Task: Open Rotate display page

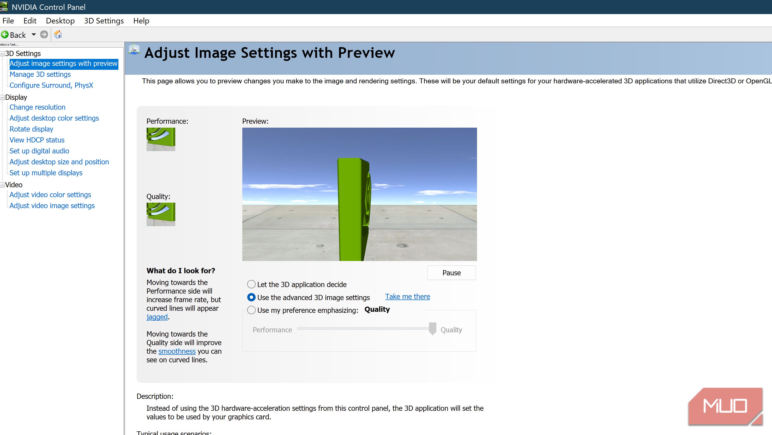Action: click(x=32, y=129)
